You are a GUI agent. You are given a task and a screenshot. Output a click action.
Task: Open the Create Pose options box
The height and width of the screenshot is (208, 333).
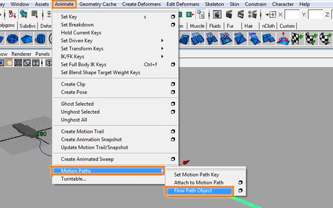click(173, 92)
